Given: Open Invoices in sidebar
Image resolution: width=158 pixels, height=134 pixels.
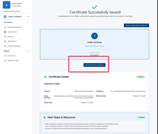Looking at the screenshot, I should pyautogui.click(x=10, y=37).
